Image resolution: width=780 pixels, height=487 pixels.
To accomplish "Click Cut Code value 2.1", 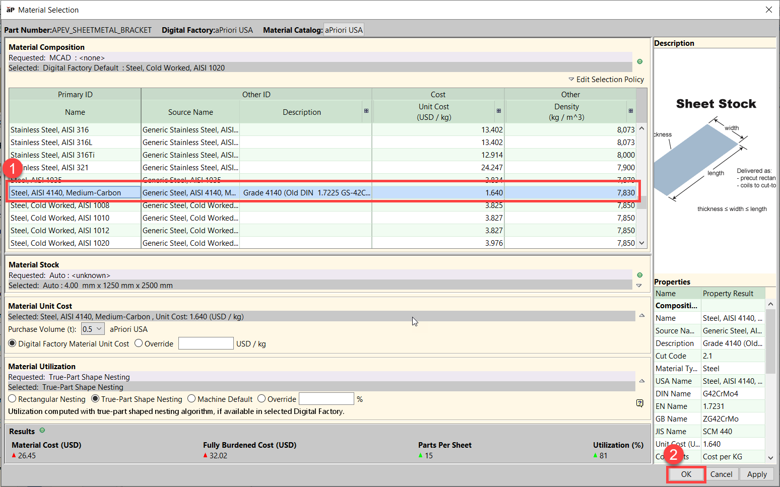I will 733,356.
